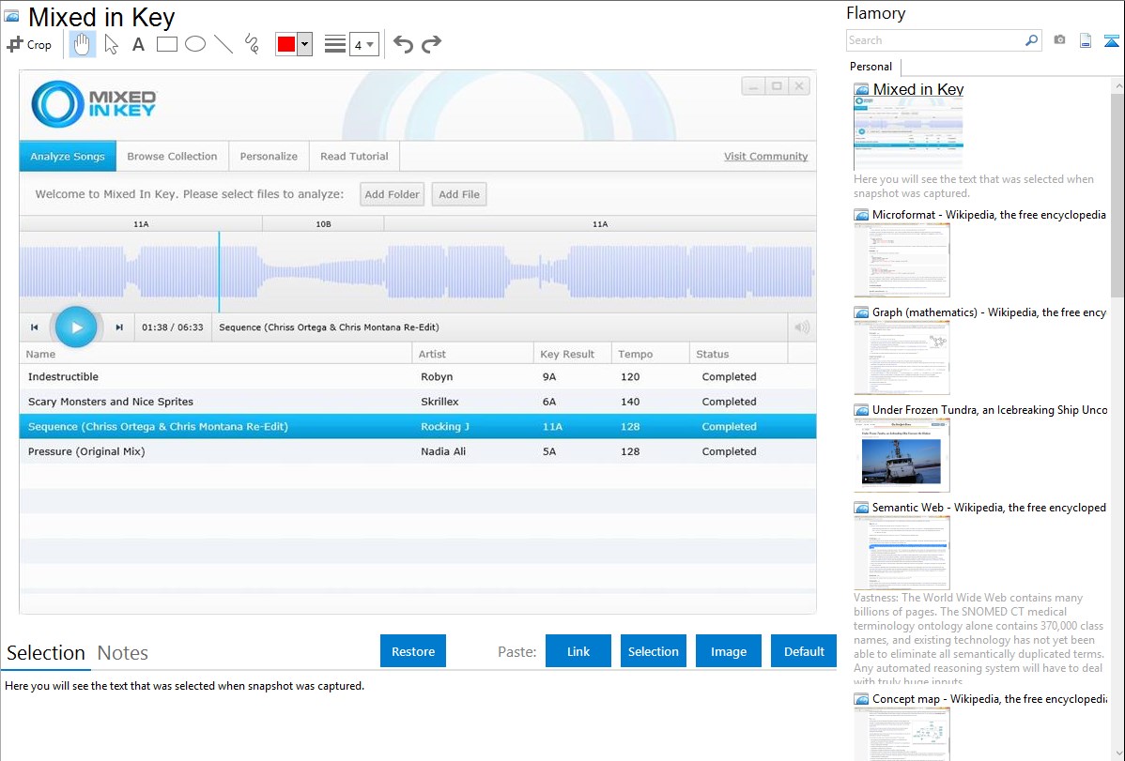Select the freehand scribble tool
The height and width of the screenshot is (761, 1125).
pyautogui.click(x=252, y=44)
